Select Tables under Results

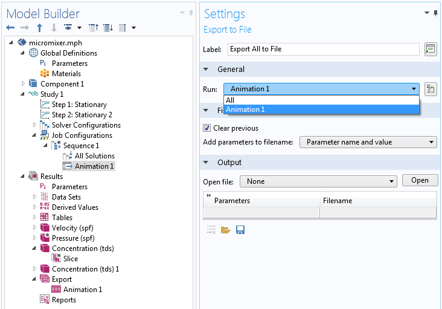[x=62, y=217]
